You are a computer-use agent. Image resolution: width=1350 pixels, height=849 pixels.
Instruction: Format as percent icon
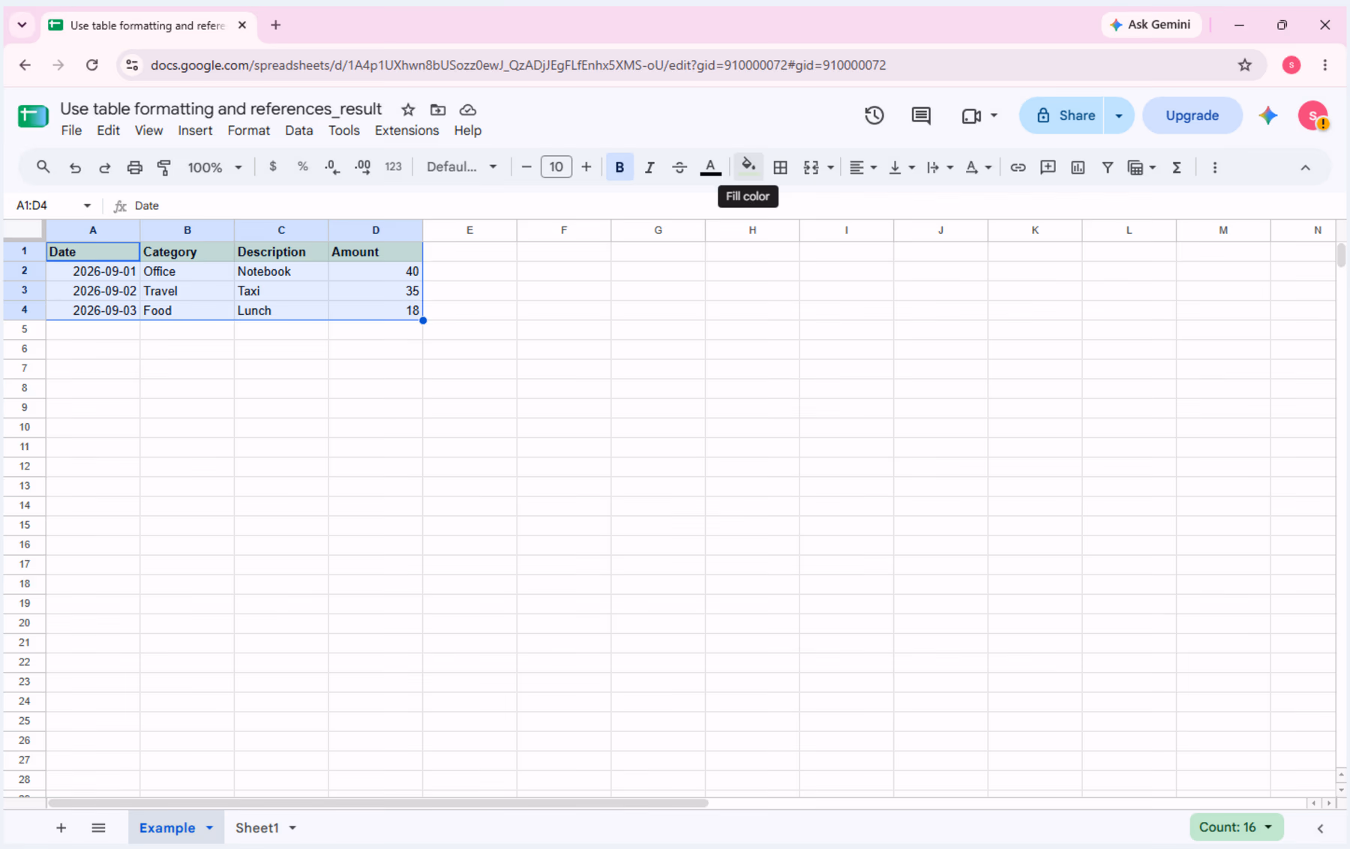302,166
